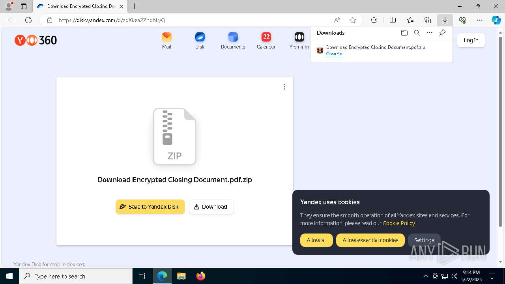Viewport: 505px width, 284px height.
Task: Add this page to favorites
Action: point(353,20)
